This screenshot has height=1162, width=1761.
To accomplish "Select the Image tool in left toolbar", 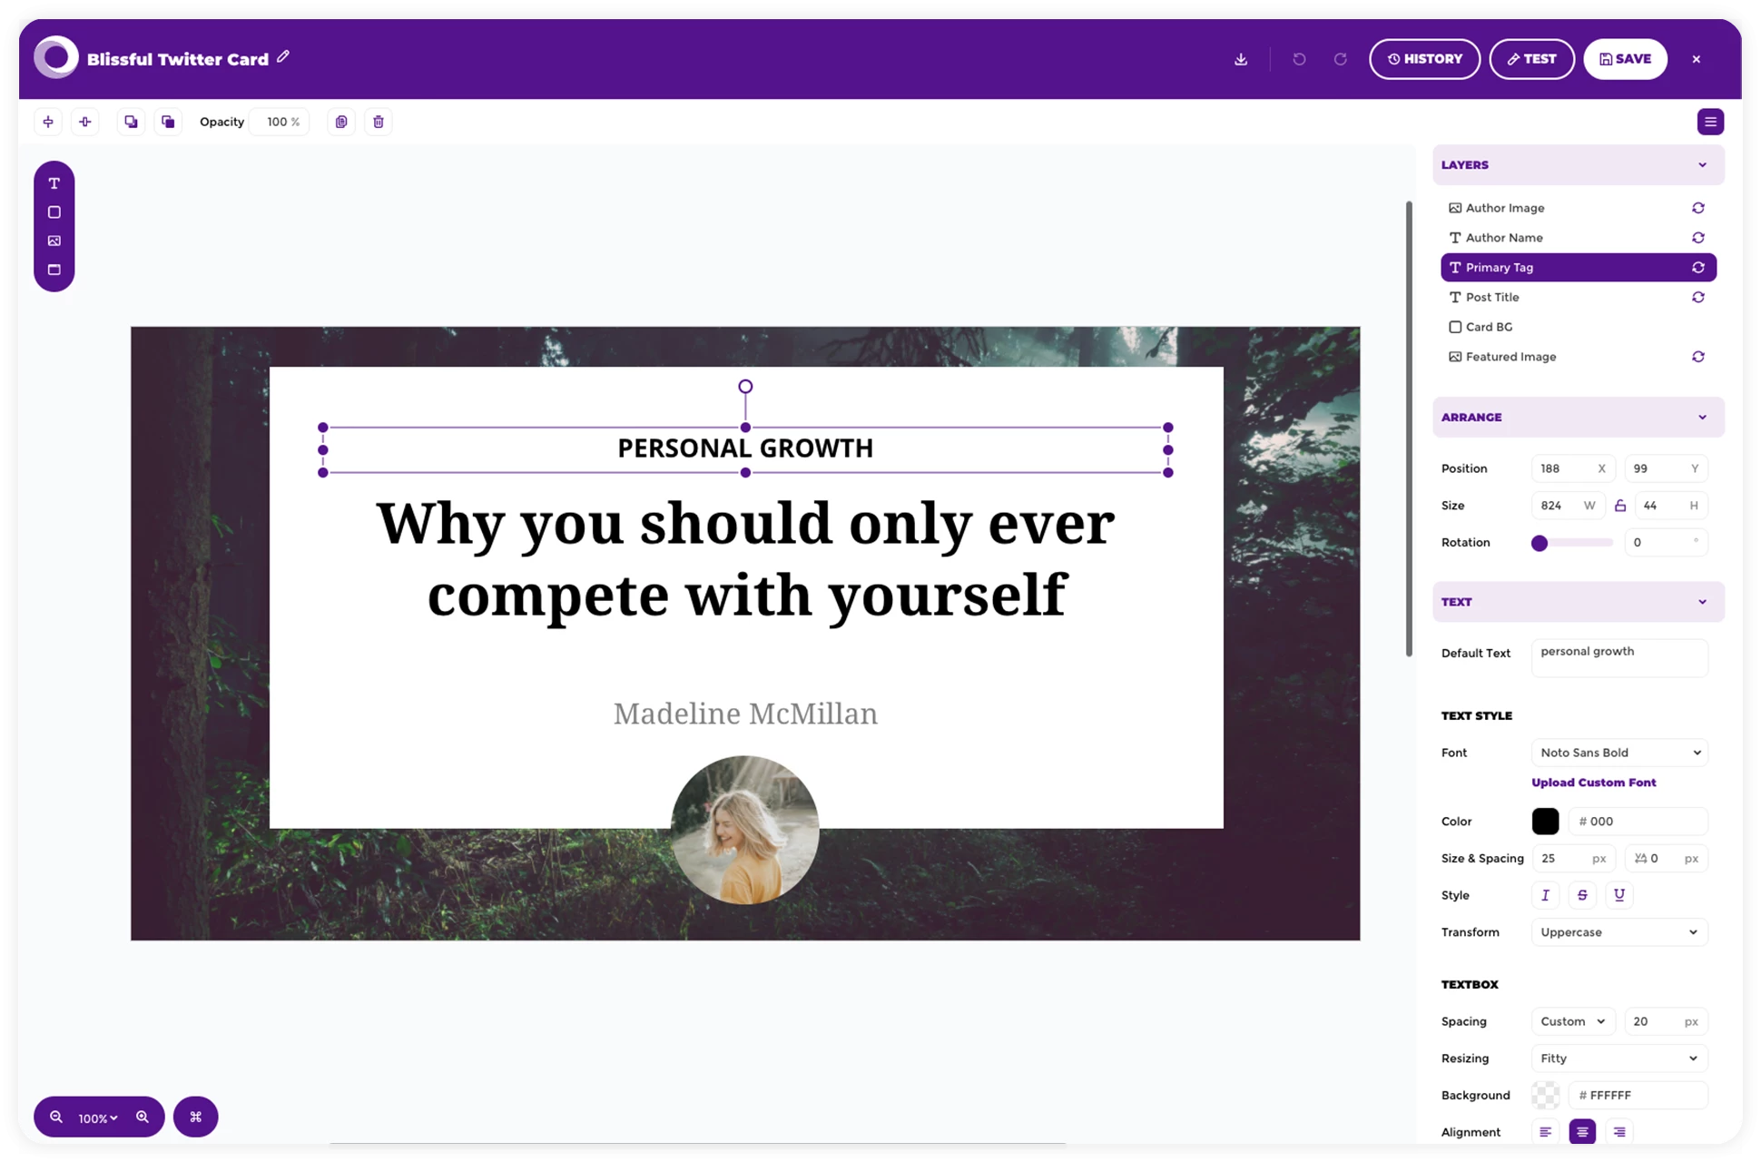I will (54, 241).
